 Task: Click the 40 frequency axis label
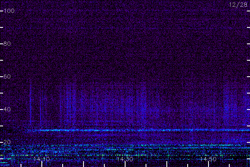[x=7, y=109]
